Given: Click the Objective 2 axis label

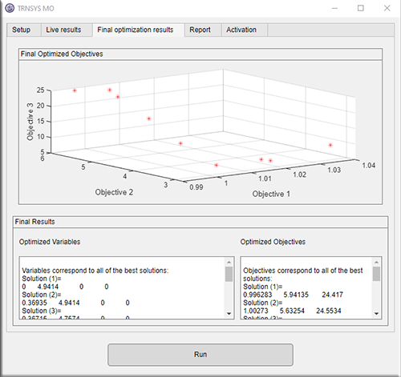Looking at the screenshot, I should pyautogui.click(x=114, y=192).
